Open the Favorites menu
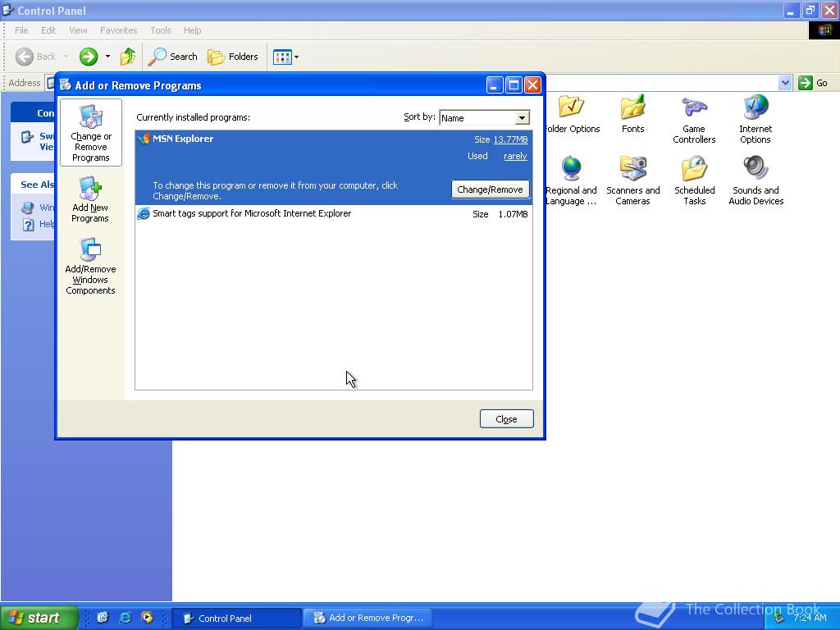840x630 pixels. (x=118, y=30)
